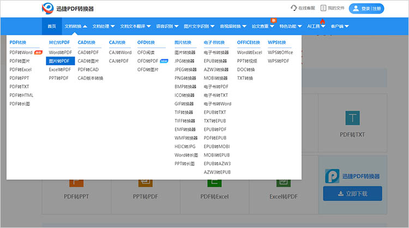Select highlighted 图片转PDF entry
The height and width of the screenshot is (228, 409).
[60, 61]
